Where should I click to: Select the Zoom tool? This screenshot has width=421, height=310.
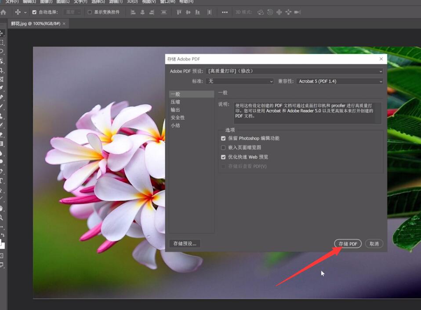pos(2,218)
